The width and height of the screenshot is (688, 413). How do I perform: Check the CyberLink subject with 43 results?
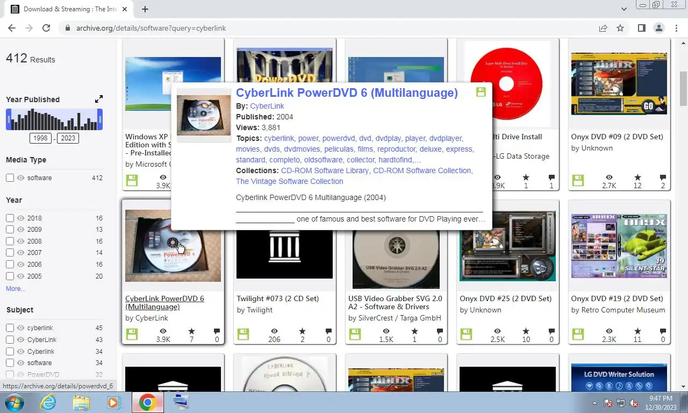[x=10, y=340]
